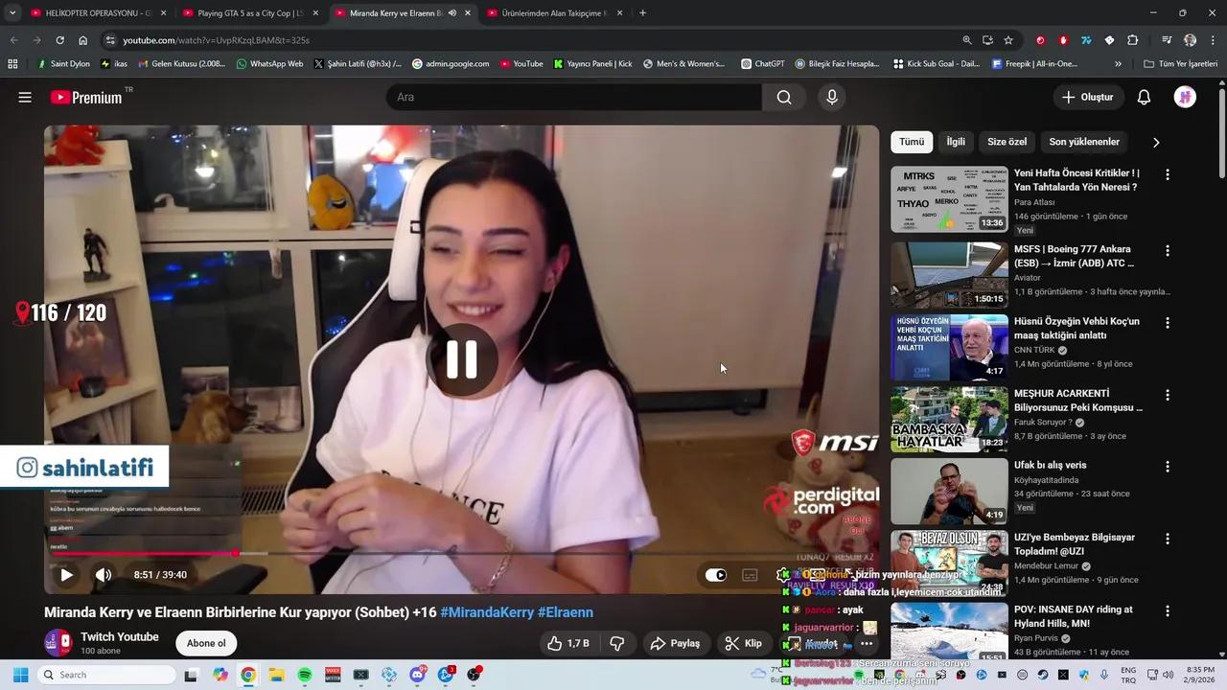Open a new browser tab with plus
Viewport: 1227px width, 690px height.
point(642,13)
